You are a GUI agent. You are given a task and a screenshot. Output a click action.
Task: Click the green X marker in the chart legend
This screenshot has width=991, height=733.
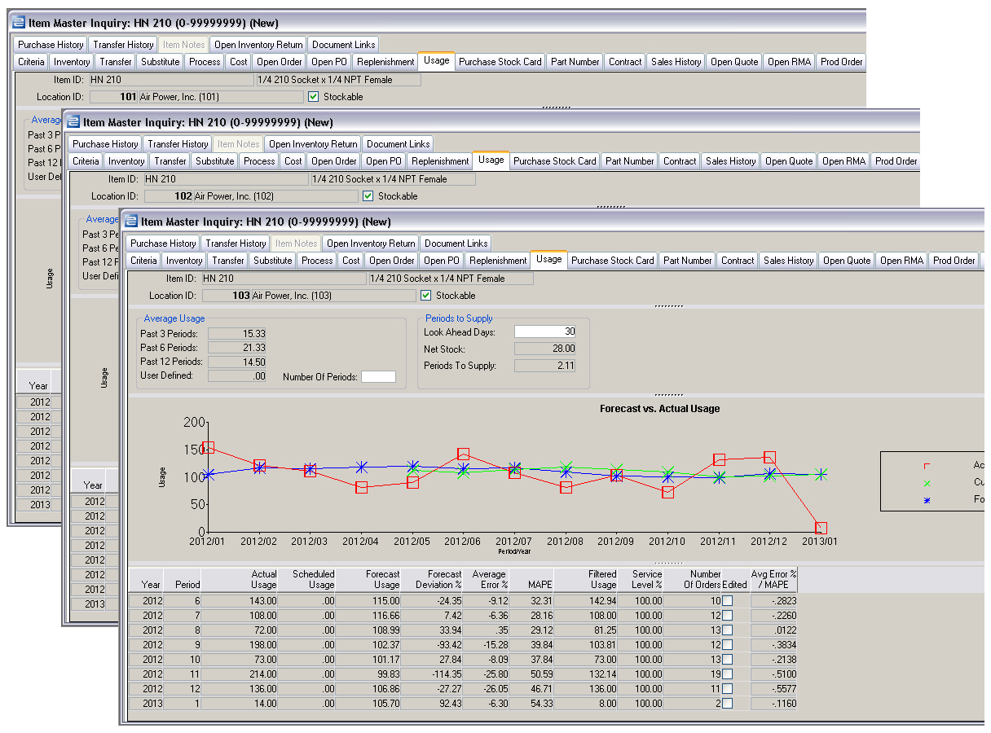point(927,482)
